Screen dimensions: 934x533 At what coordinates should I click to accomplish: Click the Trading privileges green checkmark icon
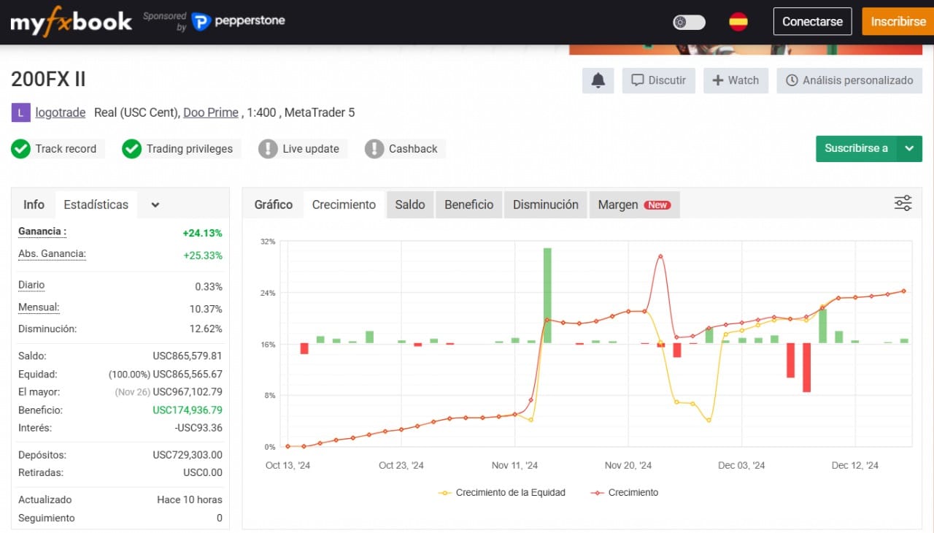pyautogui.click(x=131, y=149)
